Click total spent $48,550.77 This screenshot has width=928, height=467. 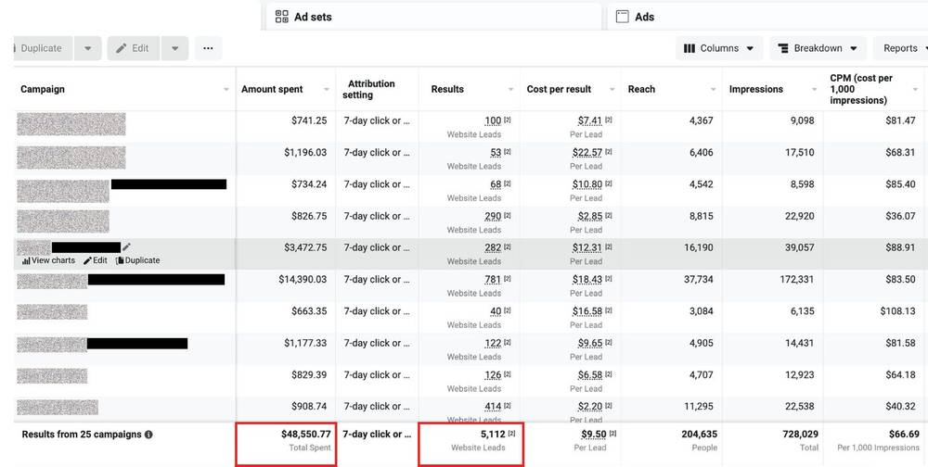point(305,435)
